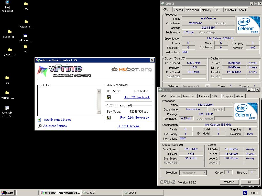
Task: Switch to wPrime Benchmark taskbar button
Action: tap(60, 193)
